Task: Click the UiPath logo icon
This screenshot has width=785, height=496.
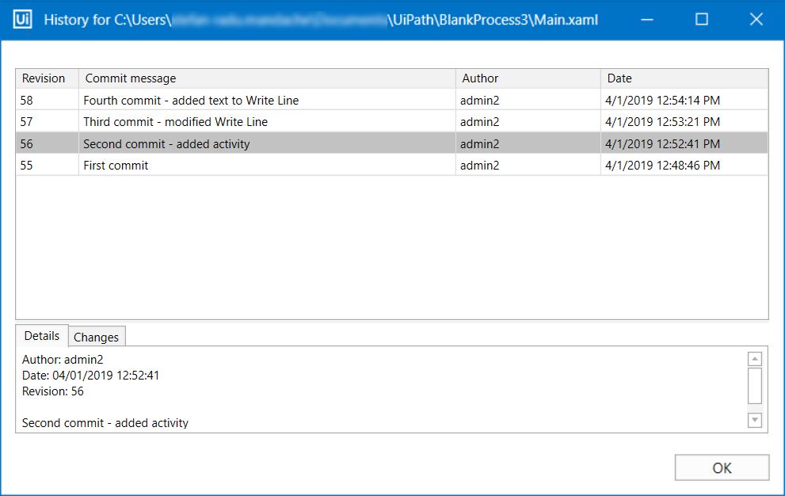Action: point(23,19)
